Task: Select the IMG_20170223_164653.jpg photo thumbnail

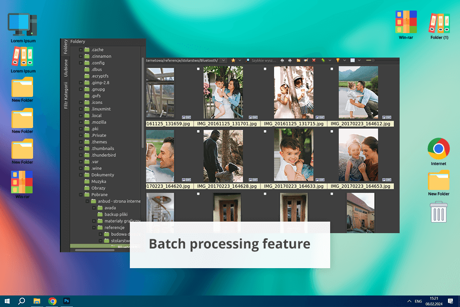Action: 358,155
